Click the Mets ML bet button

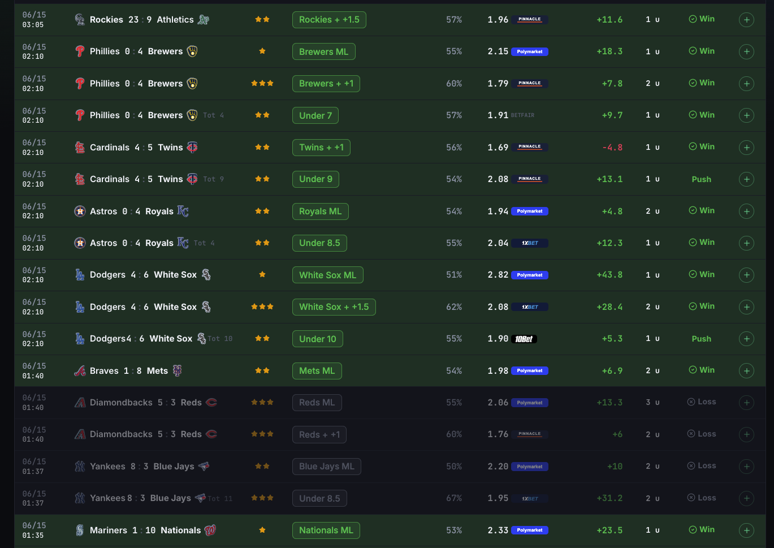(317, 371)
